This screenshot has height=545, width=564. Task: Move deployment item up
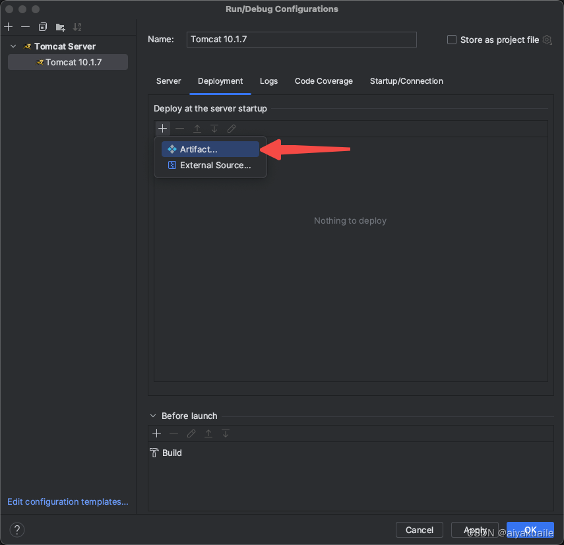[197, 129]
